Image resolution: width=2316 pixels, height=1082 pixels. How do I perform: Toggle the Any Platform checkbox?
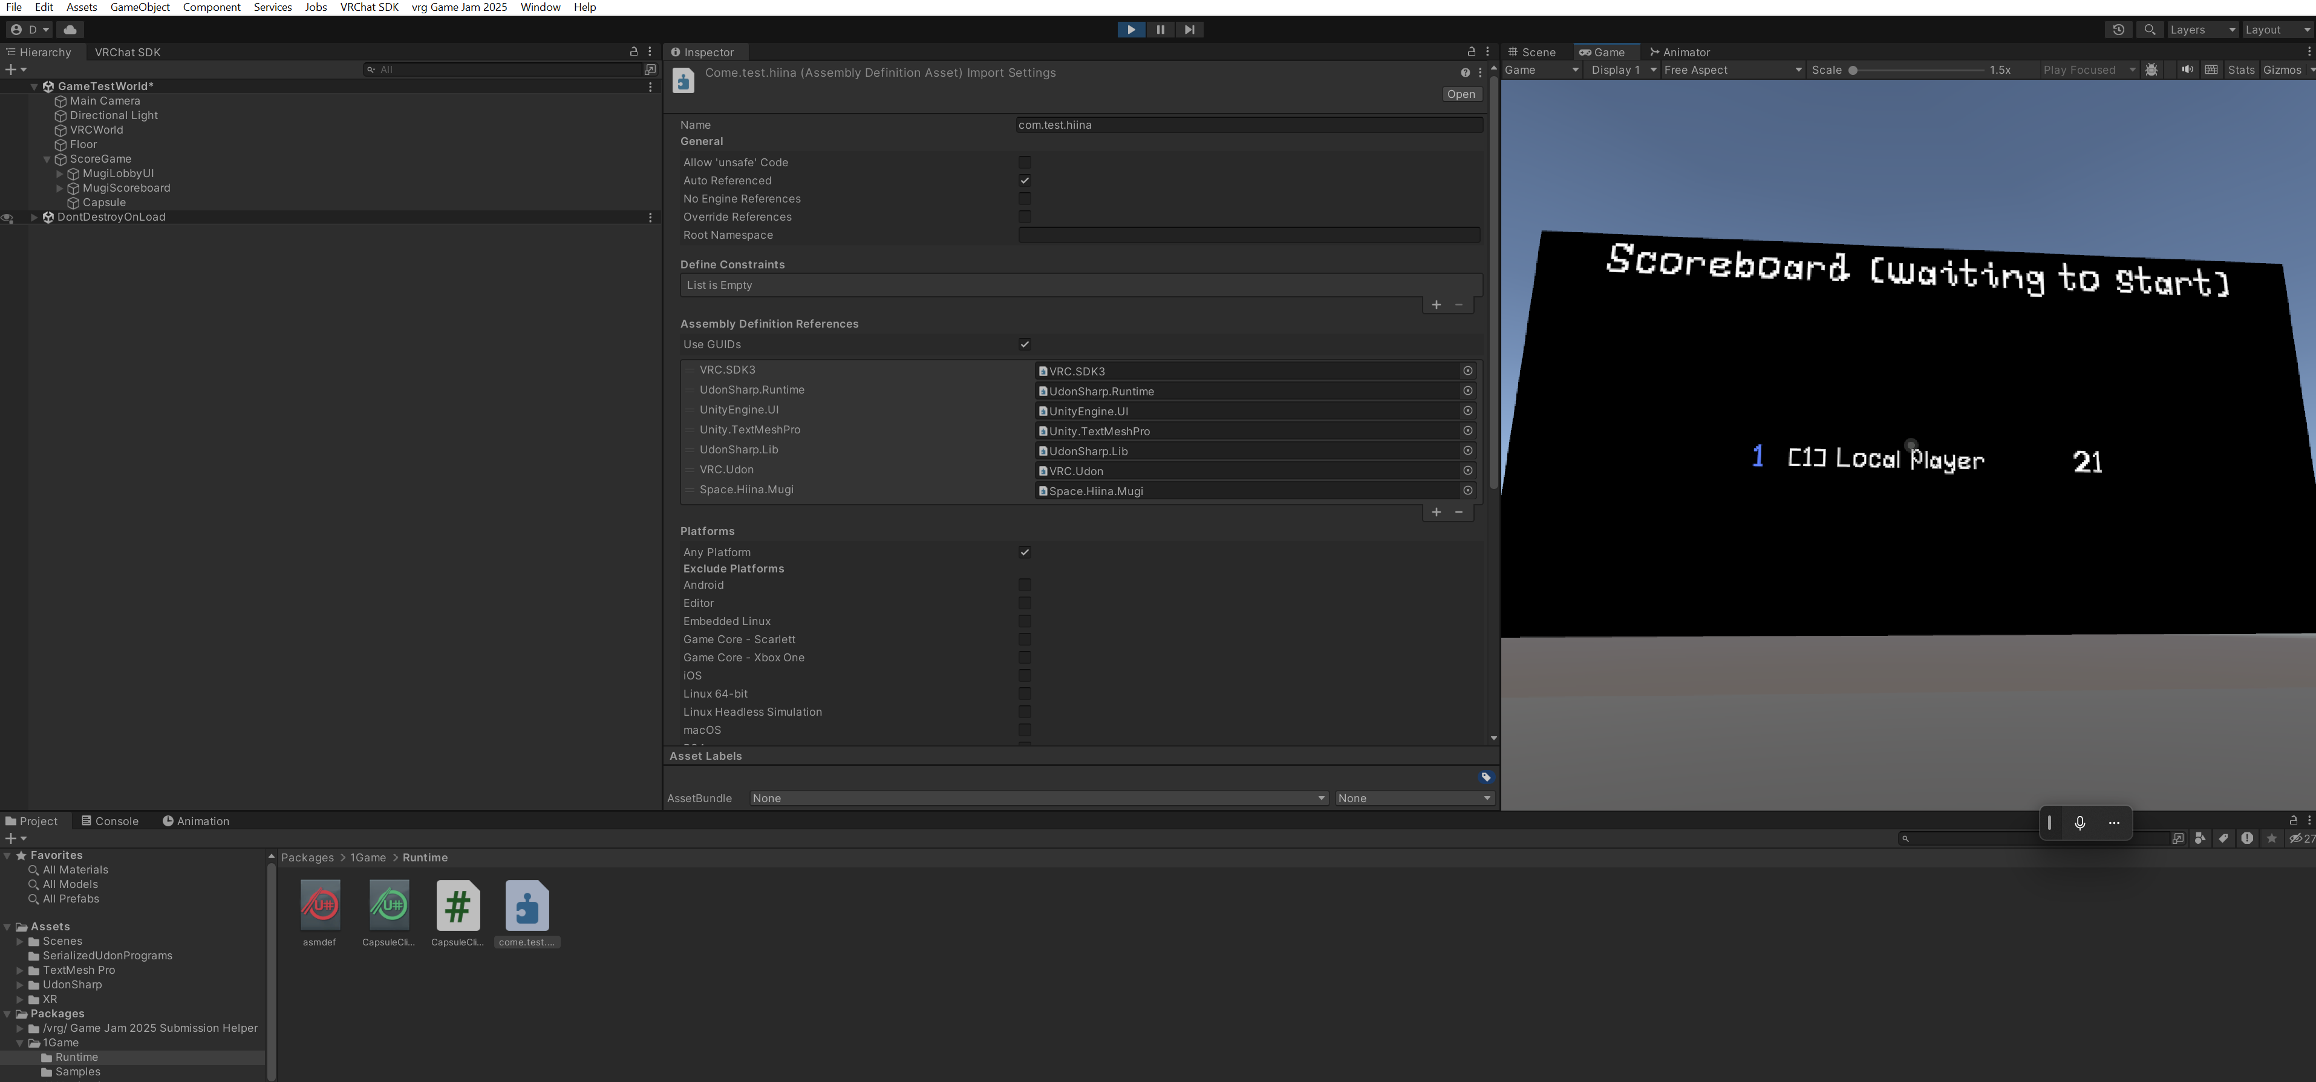(1024, 552)
